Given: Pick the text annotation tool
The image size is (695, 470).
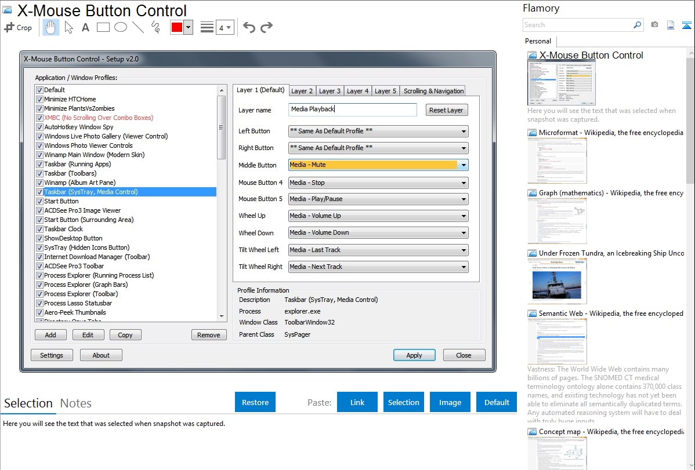Looking at the screenshot, I should click(85, 27).
